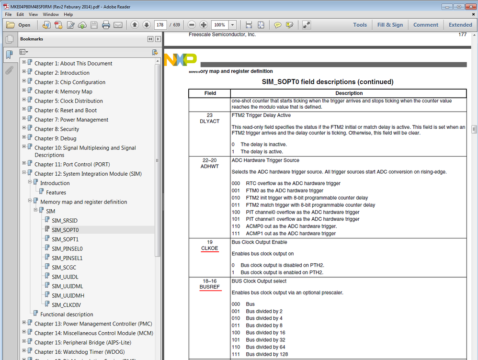Select the SIM_SOPT1 bookmark
This screenshot has width=478, height=360.
(x=65, y=239)
